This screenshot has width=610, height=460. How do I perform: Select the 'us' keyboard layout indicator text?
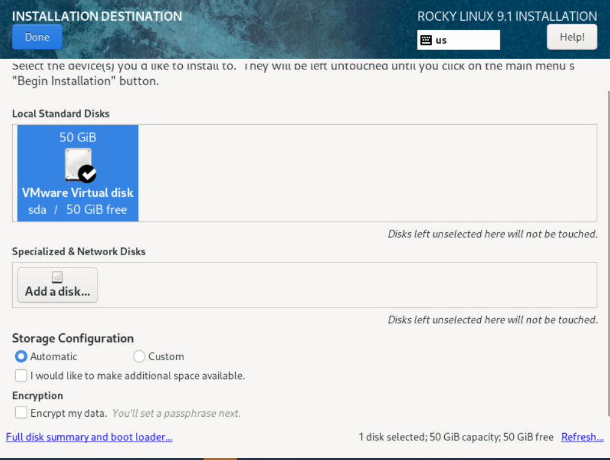coord(441,40)
